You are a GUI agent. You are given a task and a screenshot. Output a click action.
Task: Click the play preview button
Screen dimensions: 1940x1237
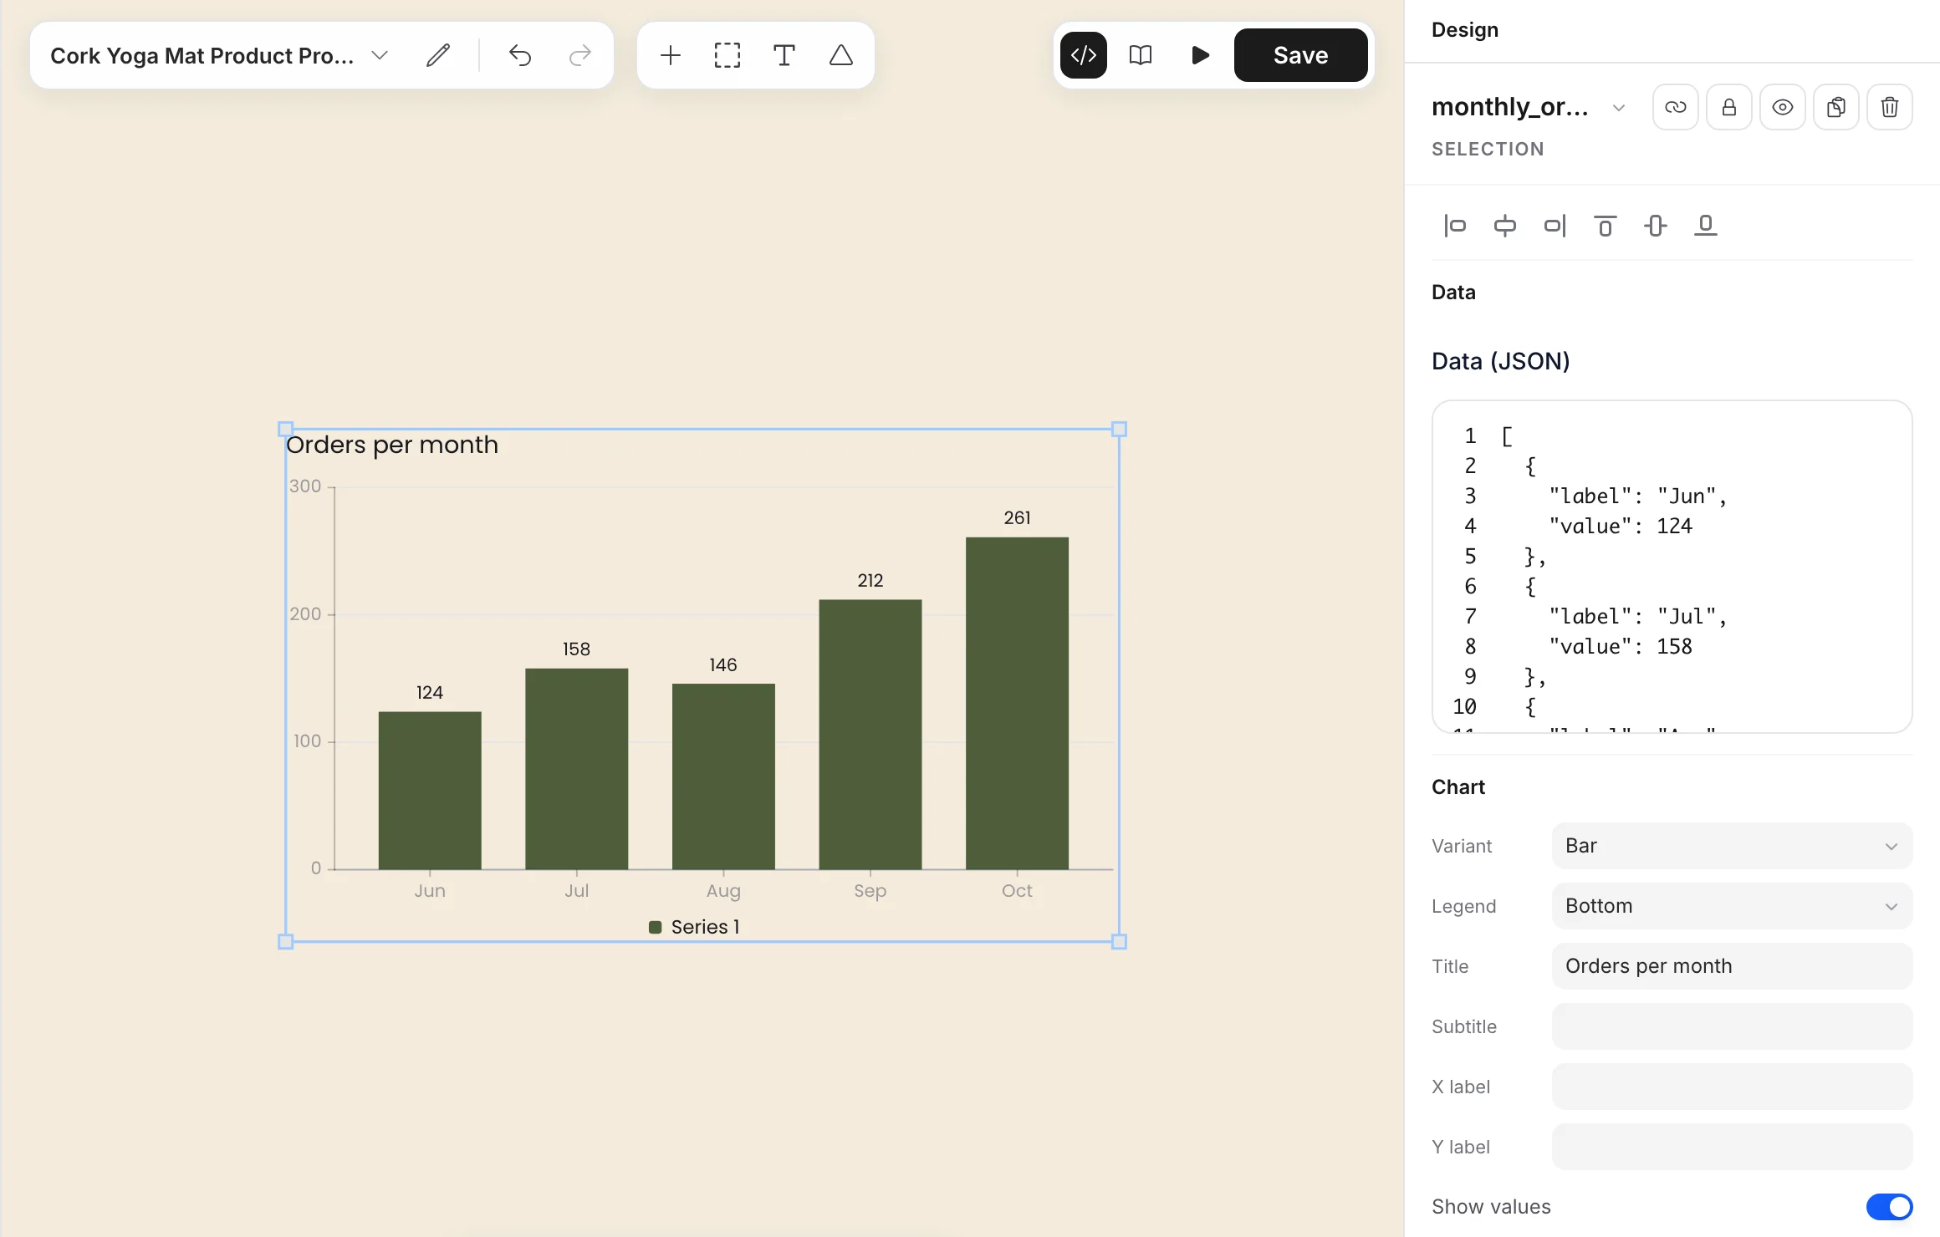coord(1200,55)
